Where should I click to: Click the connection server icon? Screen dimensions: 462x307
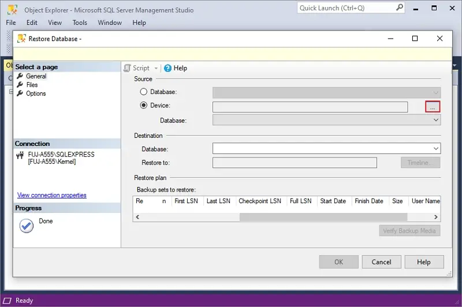point(20,155)
